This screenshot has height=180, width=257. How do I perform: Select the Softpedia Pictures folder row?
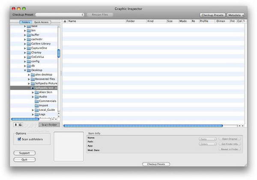coord(34,84)
